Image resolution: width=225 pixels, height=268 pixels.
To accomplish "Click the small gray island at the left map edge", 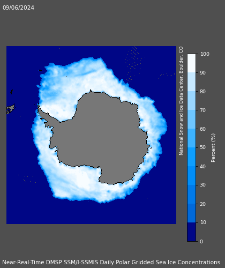I will tap(11, 109).
